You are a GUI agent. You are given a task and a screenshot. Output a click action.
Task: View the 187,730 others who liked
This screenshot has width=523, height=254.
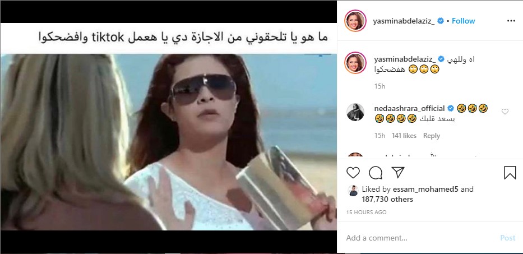coord(387,200)
